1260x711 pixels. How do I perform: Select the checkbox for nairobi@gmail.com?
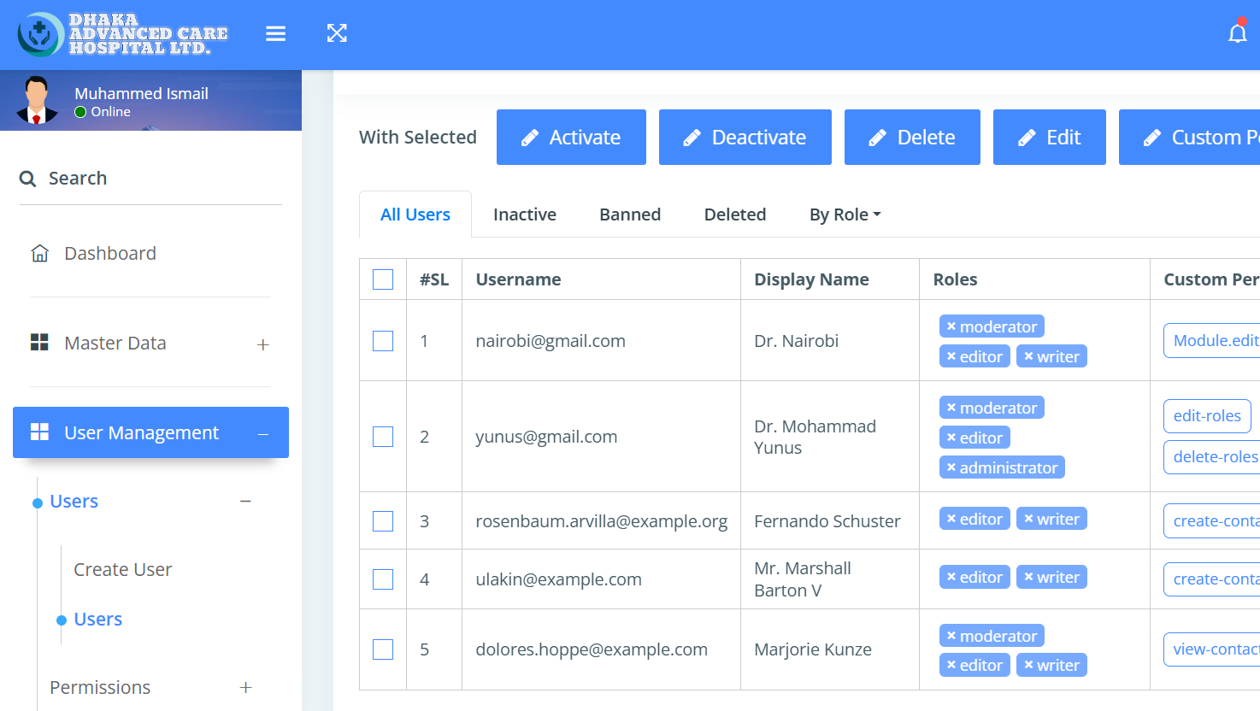pyautogui.click(x=383, y=341)
